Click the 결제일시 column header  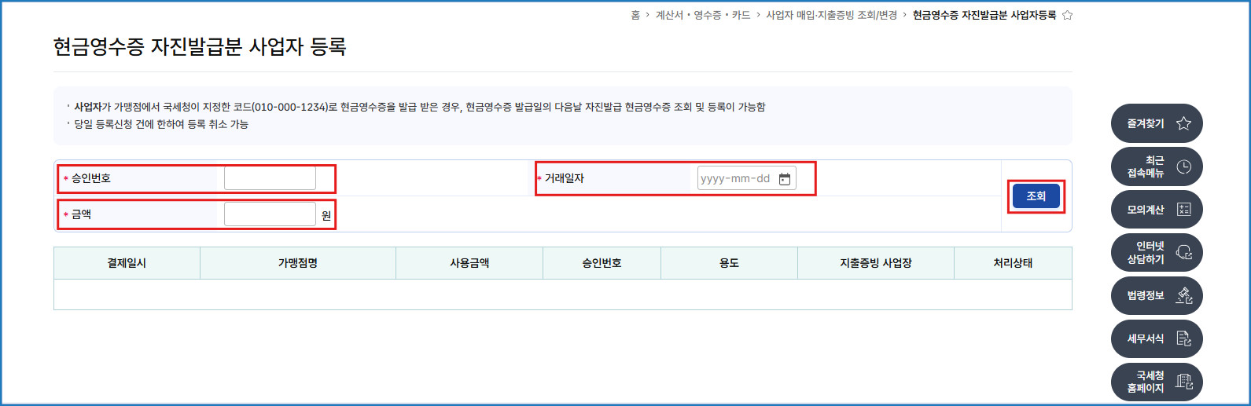127,263
